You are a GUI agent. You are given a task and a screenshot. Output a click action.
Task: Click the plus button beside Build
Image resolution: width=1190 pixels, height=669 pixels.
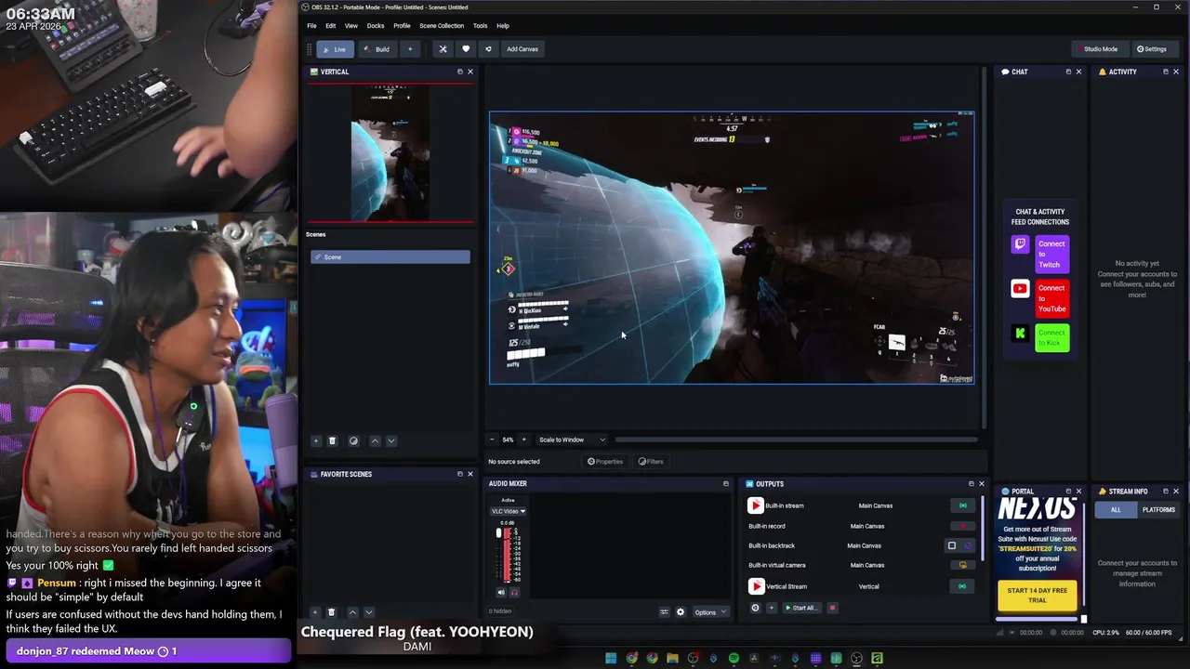pos(409,49)
